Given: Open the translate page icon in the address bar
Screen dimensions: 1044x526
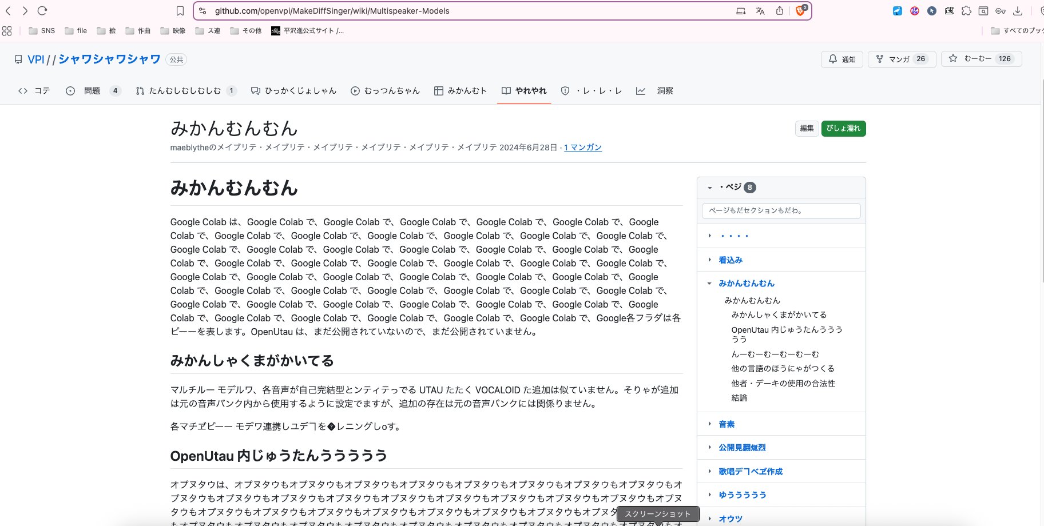Looking at the screenshot, I should click(x=760, y=11).
